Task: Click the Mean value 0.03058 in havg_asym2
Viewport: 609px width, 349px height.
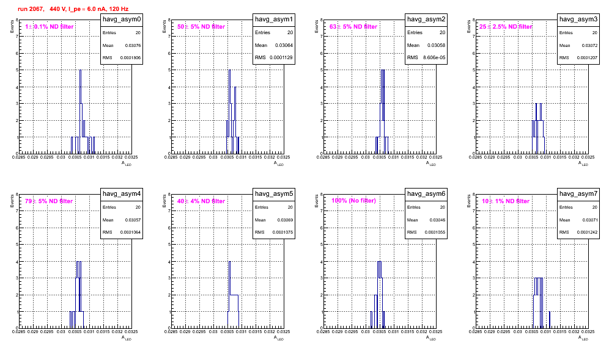Action: (436, 45)
